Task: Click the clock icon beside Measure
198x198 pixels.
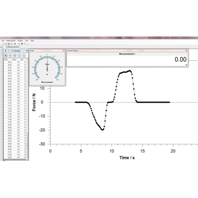Action: click(x=12, y=51)
